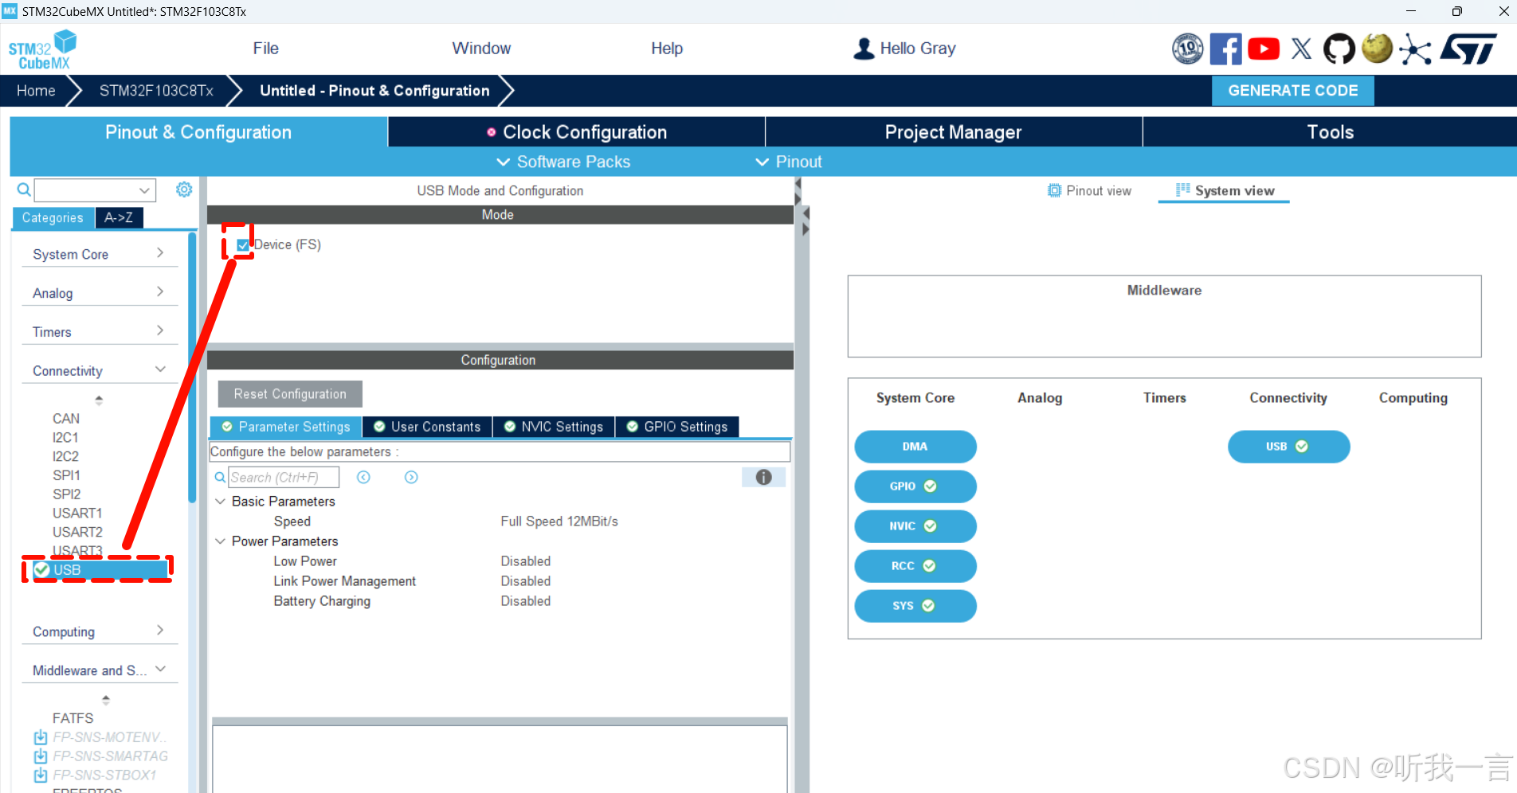
Task: Download the FP-SNS-SMARTAG pack icon
Action: [41, 756]
